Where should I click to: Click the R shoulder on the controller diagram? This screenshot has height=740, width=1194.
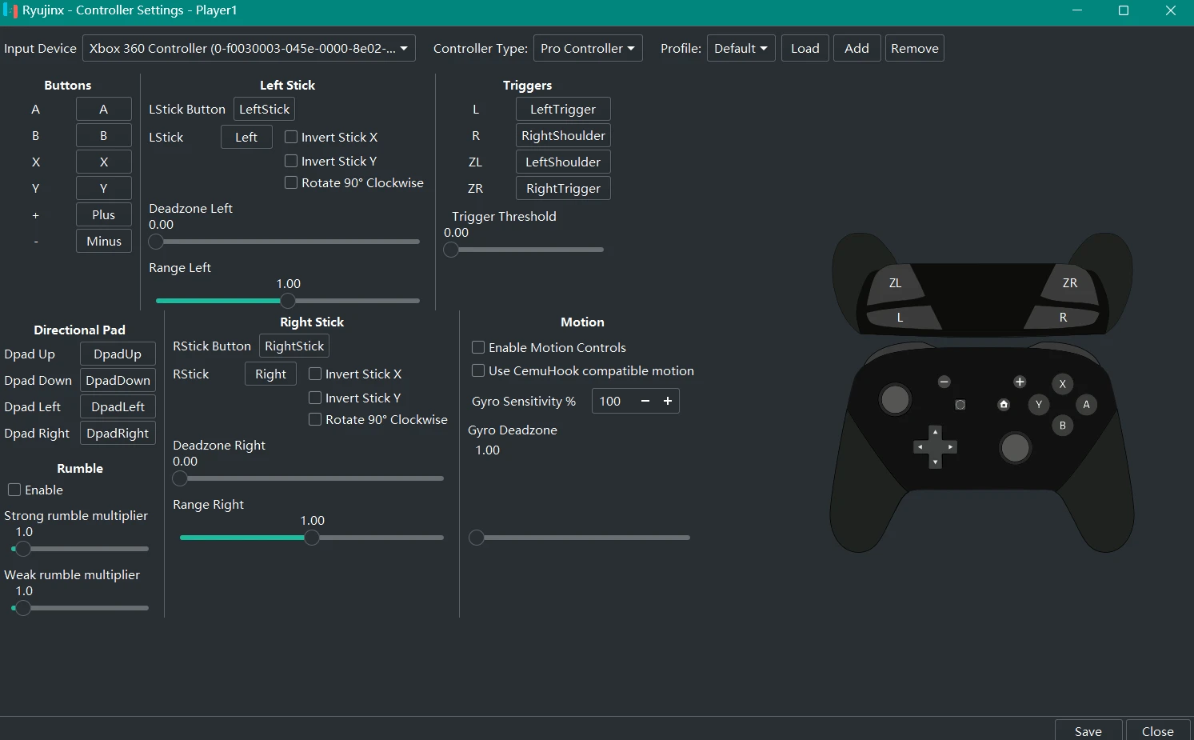pos(1063,318)
